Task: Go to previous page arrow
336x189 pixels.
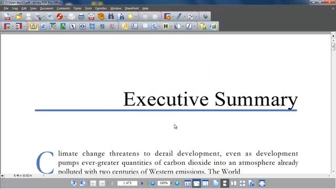Action: pos(112,183)
